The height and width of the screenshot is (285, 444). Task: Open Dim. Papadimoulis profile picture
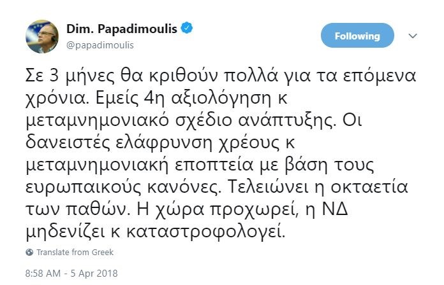tap(43, 36)
